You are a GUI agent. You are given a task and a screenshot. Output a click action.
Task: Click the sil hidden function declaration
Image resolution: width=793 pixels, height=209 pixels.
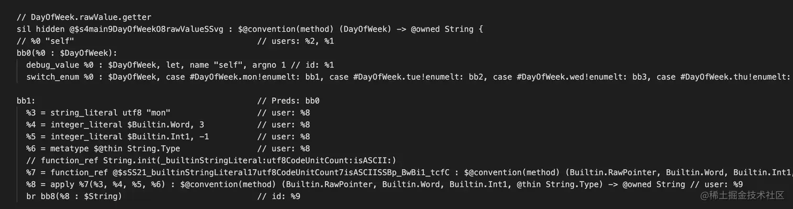tap(250, 29)
